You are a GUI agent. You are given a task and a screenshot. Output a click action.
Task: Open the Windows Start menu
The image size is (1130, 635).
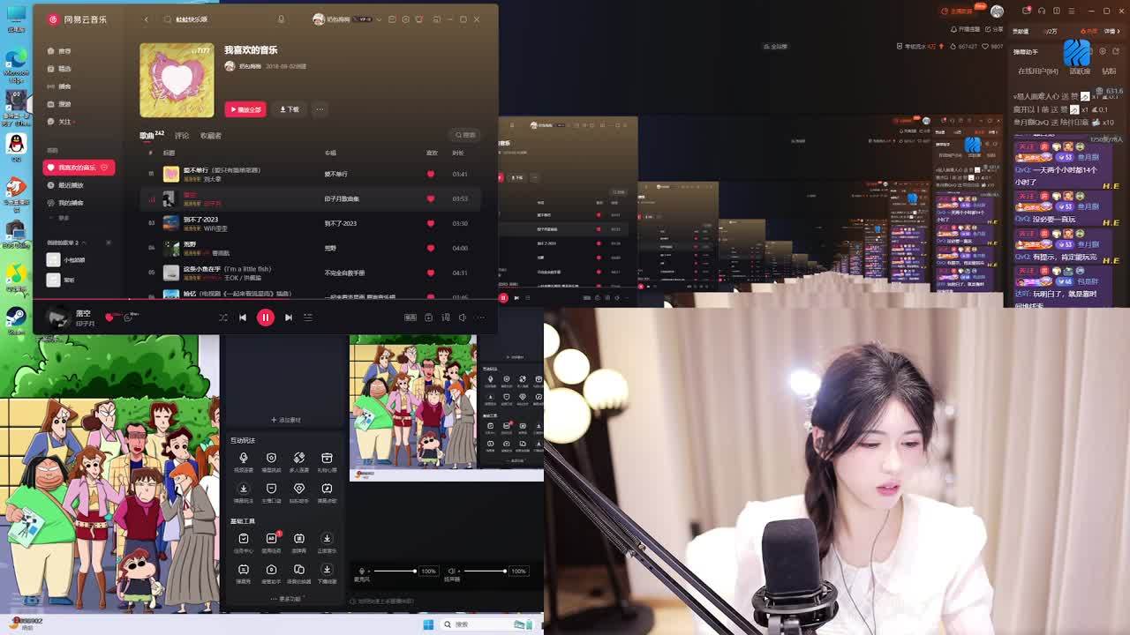(x=428, y=624)
